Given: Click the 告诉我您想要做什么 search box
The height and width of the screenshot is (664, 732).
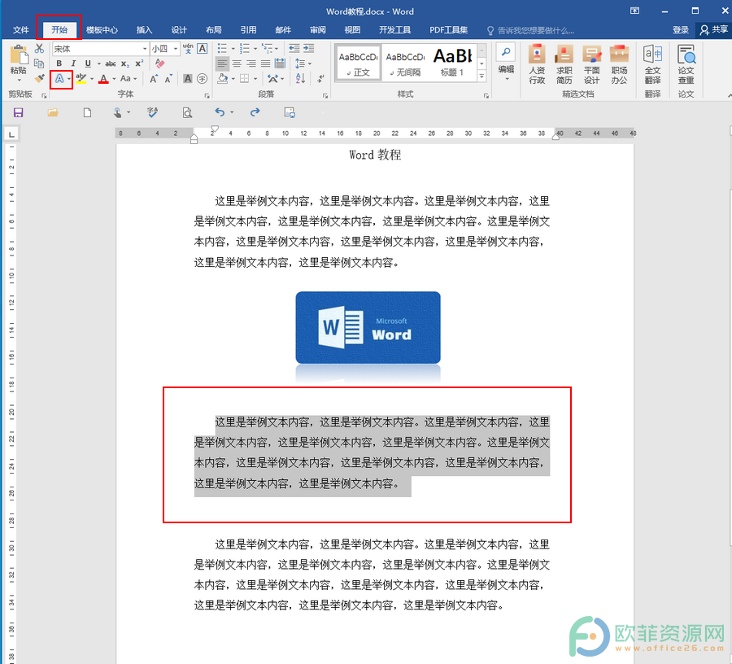Looking at the screenshot, I should point(531,30).
